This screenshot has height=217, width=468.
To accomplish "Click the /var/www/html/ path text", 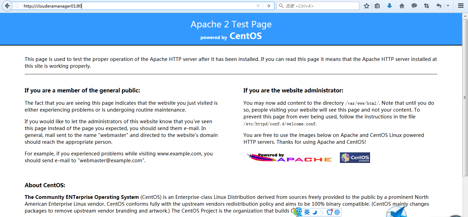I will [x=362, y=103].
